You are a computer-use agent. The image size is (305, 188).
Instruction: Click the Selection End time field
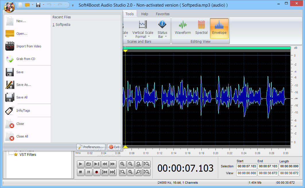click(268, 166)
